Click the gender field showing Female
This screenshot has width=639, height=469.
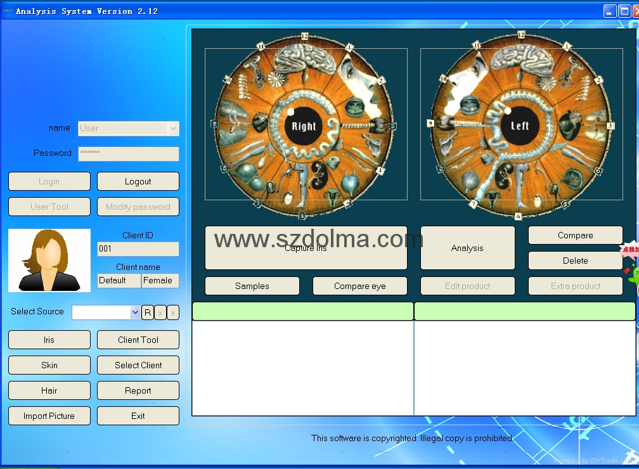point(160,280)
